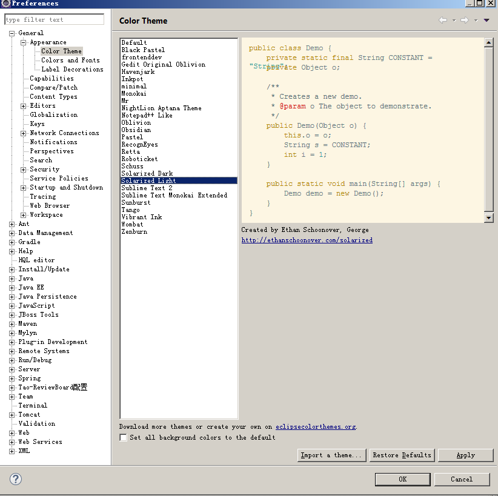Click the help question mark icon
Screen dimensions: 498x496
click(16, 479)
